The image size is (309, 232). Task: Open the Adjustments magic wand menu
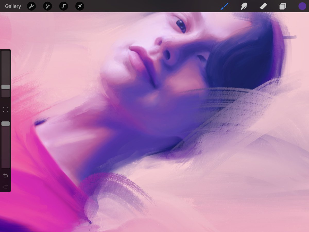(x=48, y=6)
